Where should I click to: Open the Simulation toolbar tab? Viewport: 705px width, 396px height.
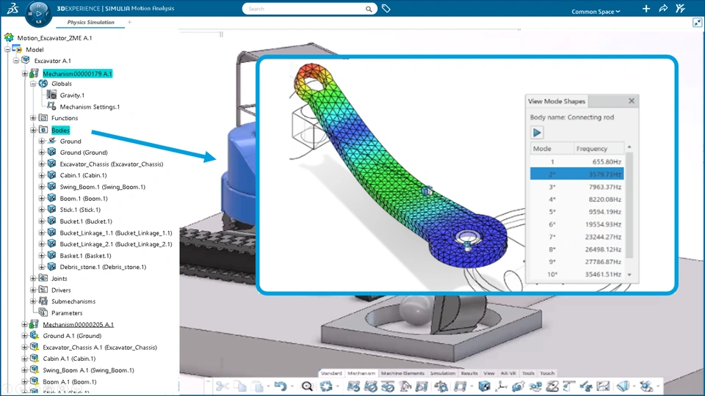coord(442,373)
